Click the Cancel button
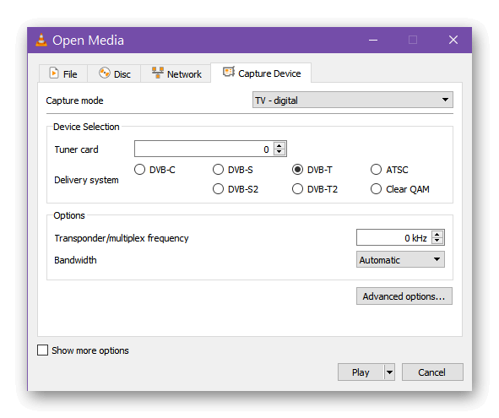Screen dimensions: 499x418 click(x=432, y=372)
